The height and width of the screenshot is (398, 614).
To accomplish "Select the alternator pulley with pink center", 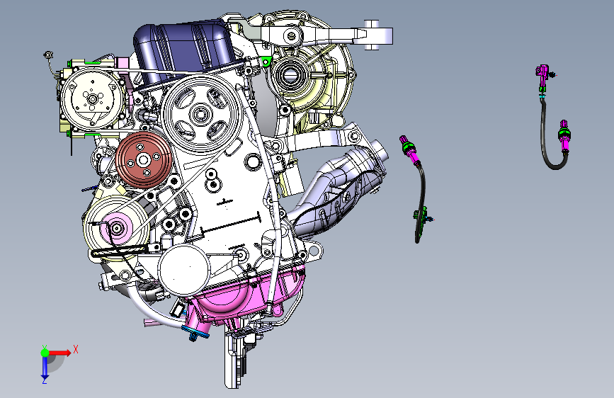I will pyautogui.click(x=116, y=227).
